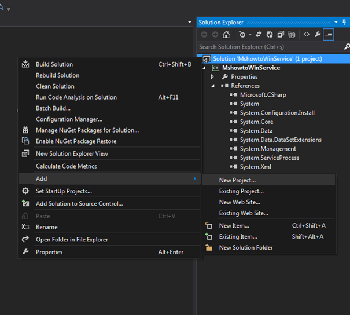Open the document tab list dropdown arrow
Image resolution: width=350 pixels, height=315 pixels.
190,22
